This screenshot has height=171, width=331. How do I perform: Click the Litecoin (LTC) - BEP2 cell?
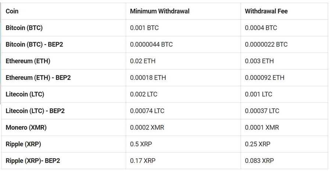[35, 111]
